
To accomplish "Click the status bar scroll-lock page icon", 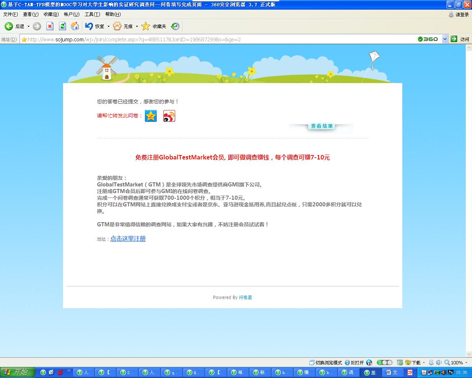I will point(431,362).
